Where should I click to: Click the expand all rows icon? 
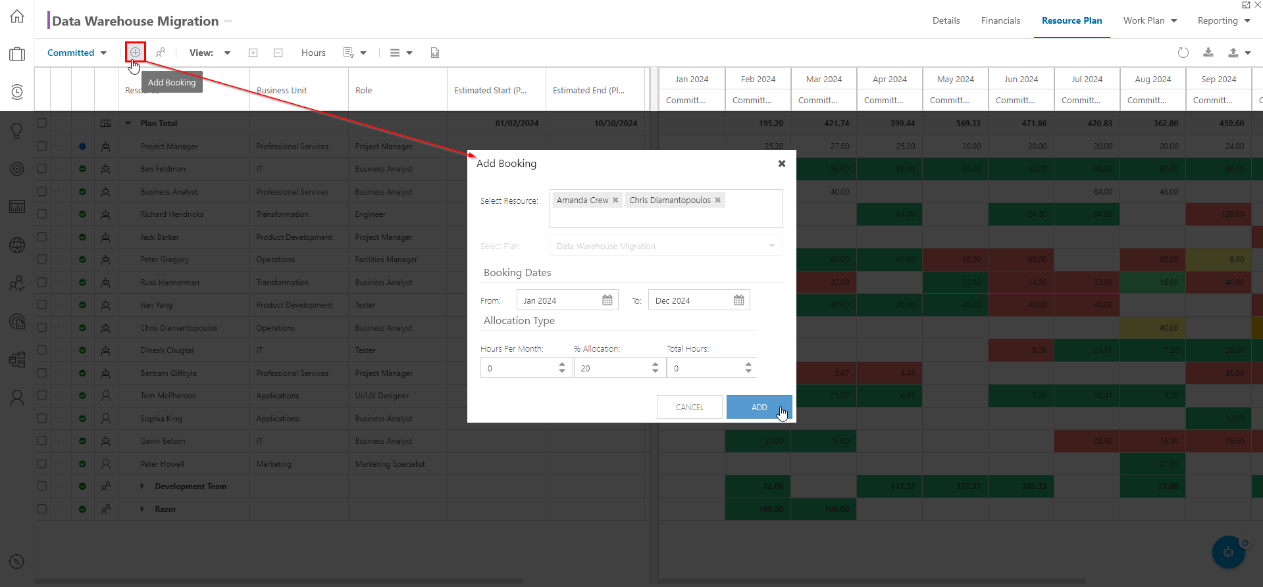pyautogui.click(x=253, y=53)
